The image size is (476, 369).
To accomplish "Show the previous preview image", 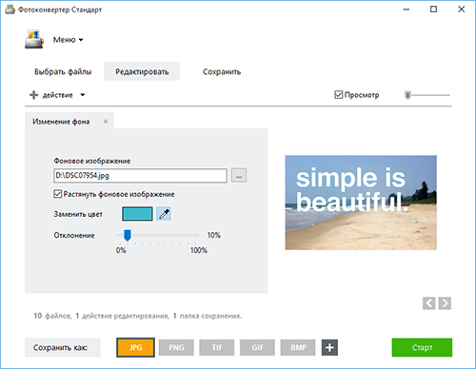I will coord(428,303).
